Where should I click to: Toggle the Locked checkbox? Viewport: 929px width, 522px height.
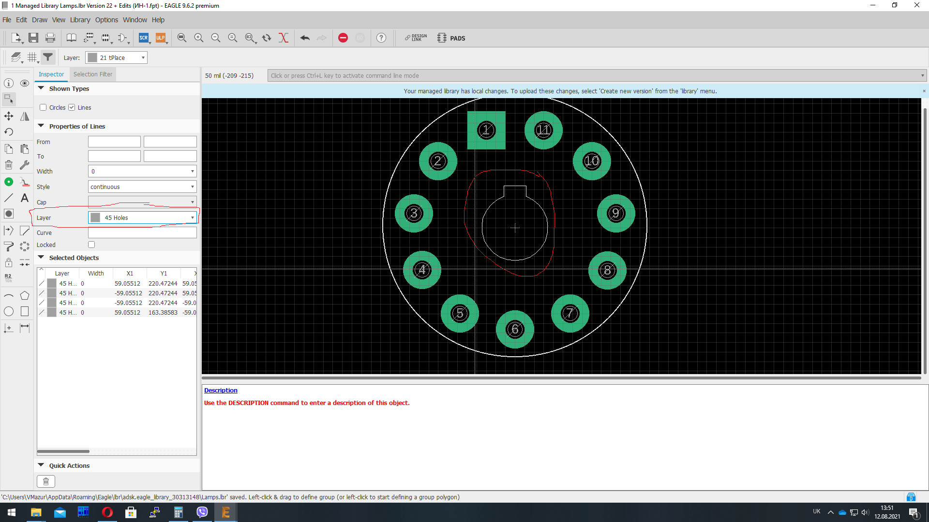pos(91,245)
